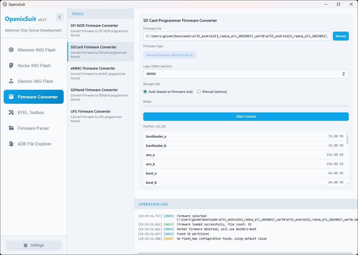
Task: Click the 'No flash_map configuration found' warning line
Action: click(222, 239)
